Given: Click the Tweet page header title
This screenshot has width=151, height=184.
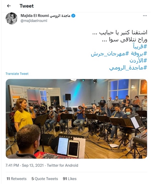Looking at the screenshot, I should click(27, 6).
